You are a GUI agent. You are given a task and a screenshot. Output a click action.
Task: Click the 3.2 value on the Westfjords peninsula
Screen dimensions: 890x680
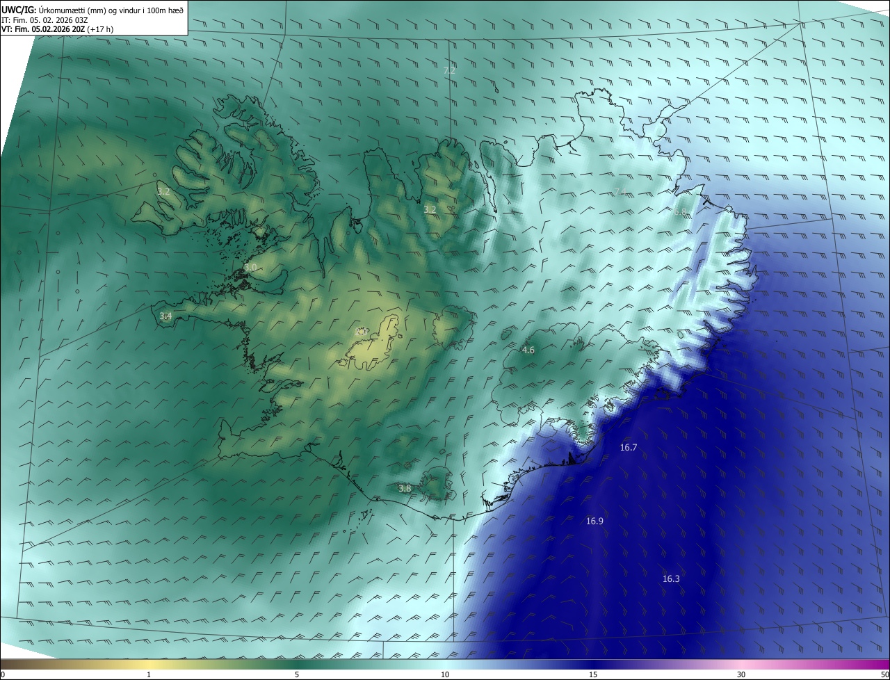(x=163, y=191)
